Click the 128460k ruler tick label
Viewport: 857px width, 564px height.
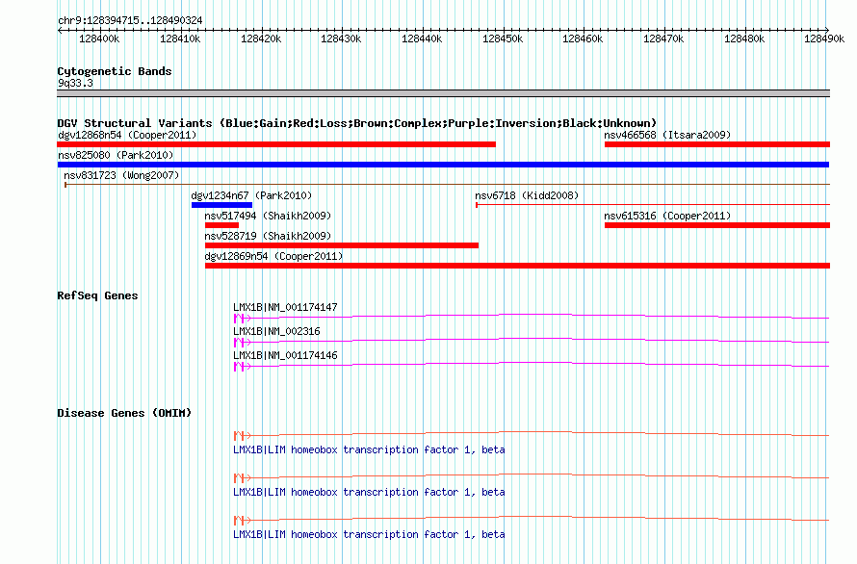pyautogui.click(x=583, y=38)
